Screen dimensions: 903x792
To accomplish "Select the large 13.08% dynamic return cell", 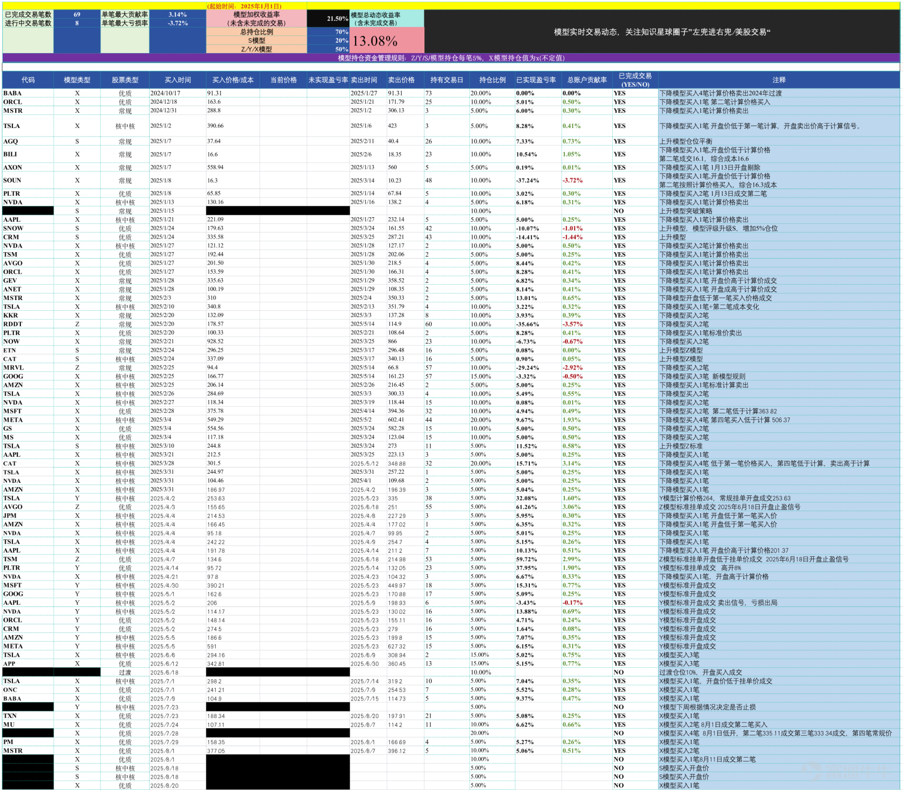I will tap(387, 41).
